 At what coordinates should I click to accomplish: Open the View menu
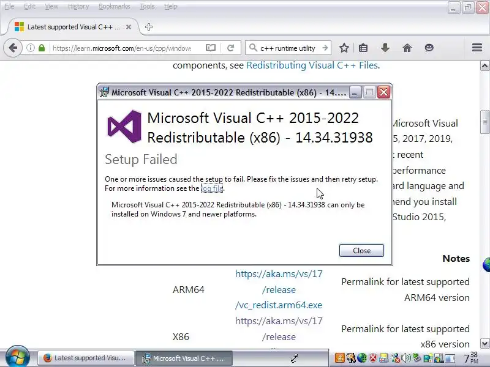[x=51, y=6]
